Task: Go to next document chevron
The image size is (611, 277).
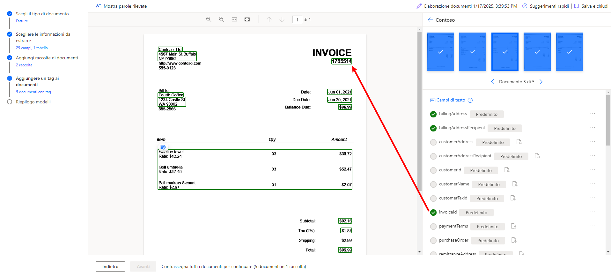Action: point(541,82)
